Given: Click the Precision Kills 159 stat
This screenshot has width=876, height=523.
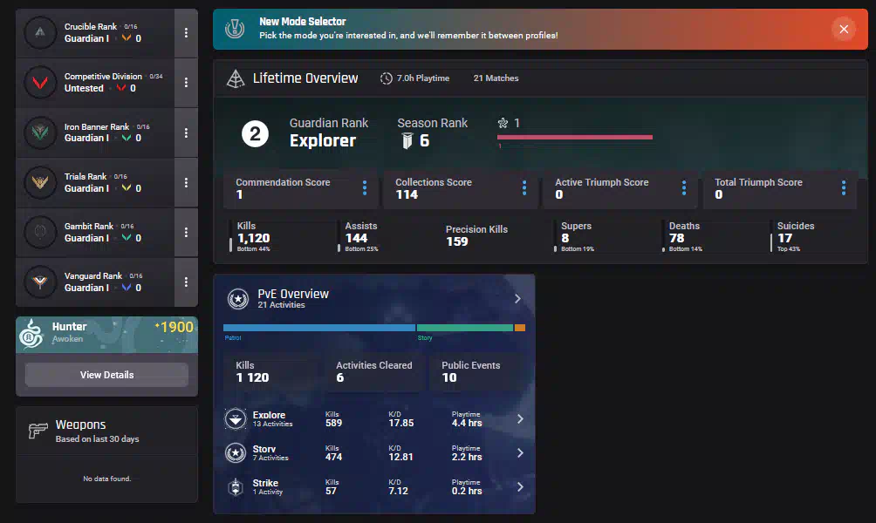Looking at the screenshot, I should [x=476, y=235].
